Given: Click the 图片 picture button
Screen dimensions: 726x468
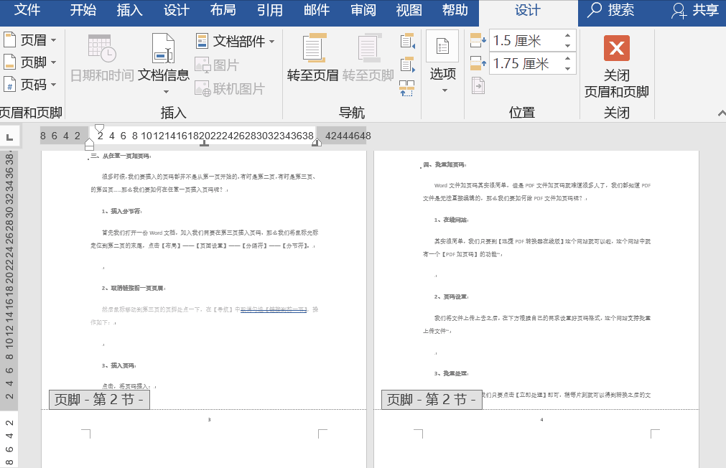Looking at the screenshot, I should click(x=217, y=65).
